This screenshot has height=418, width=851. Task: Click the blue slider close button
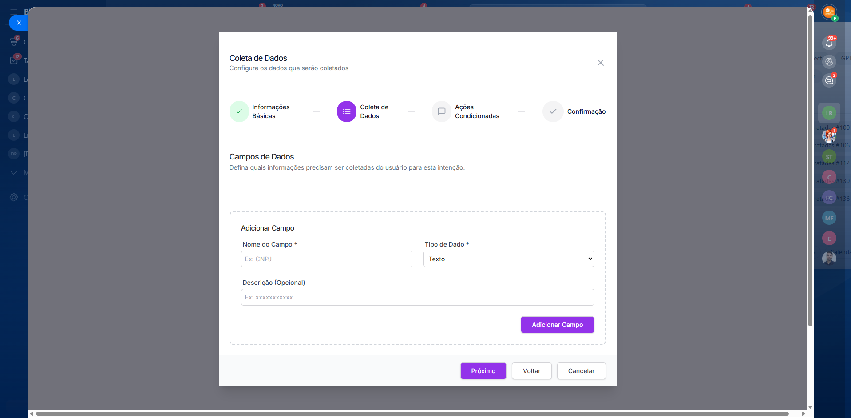click(x=19, y=23)
